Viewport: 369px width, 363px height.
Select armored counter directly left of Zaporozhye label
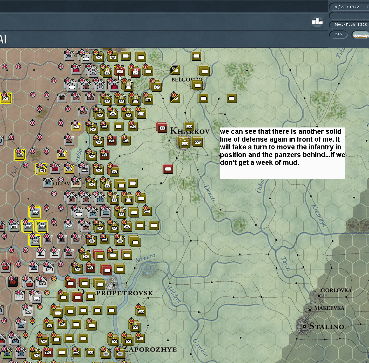120,353
